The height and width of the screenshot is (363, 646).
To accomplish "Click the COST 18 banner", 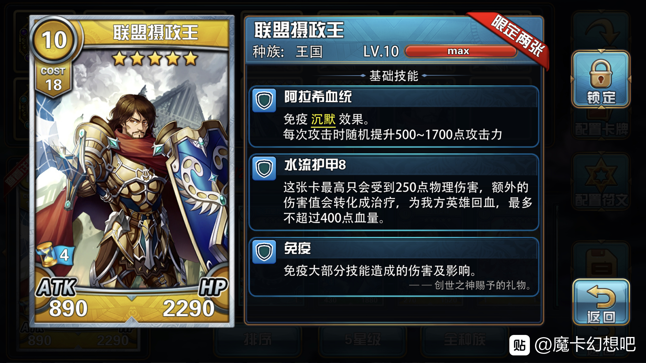I will [53, 79].
